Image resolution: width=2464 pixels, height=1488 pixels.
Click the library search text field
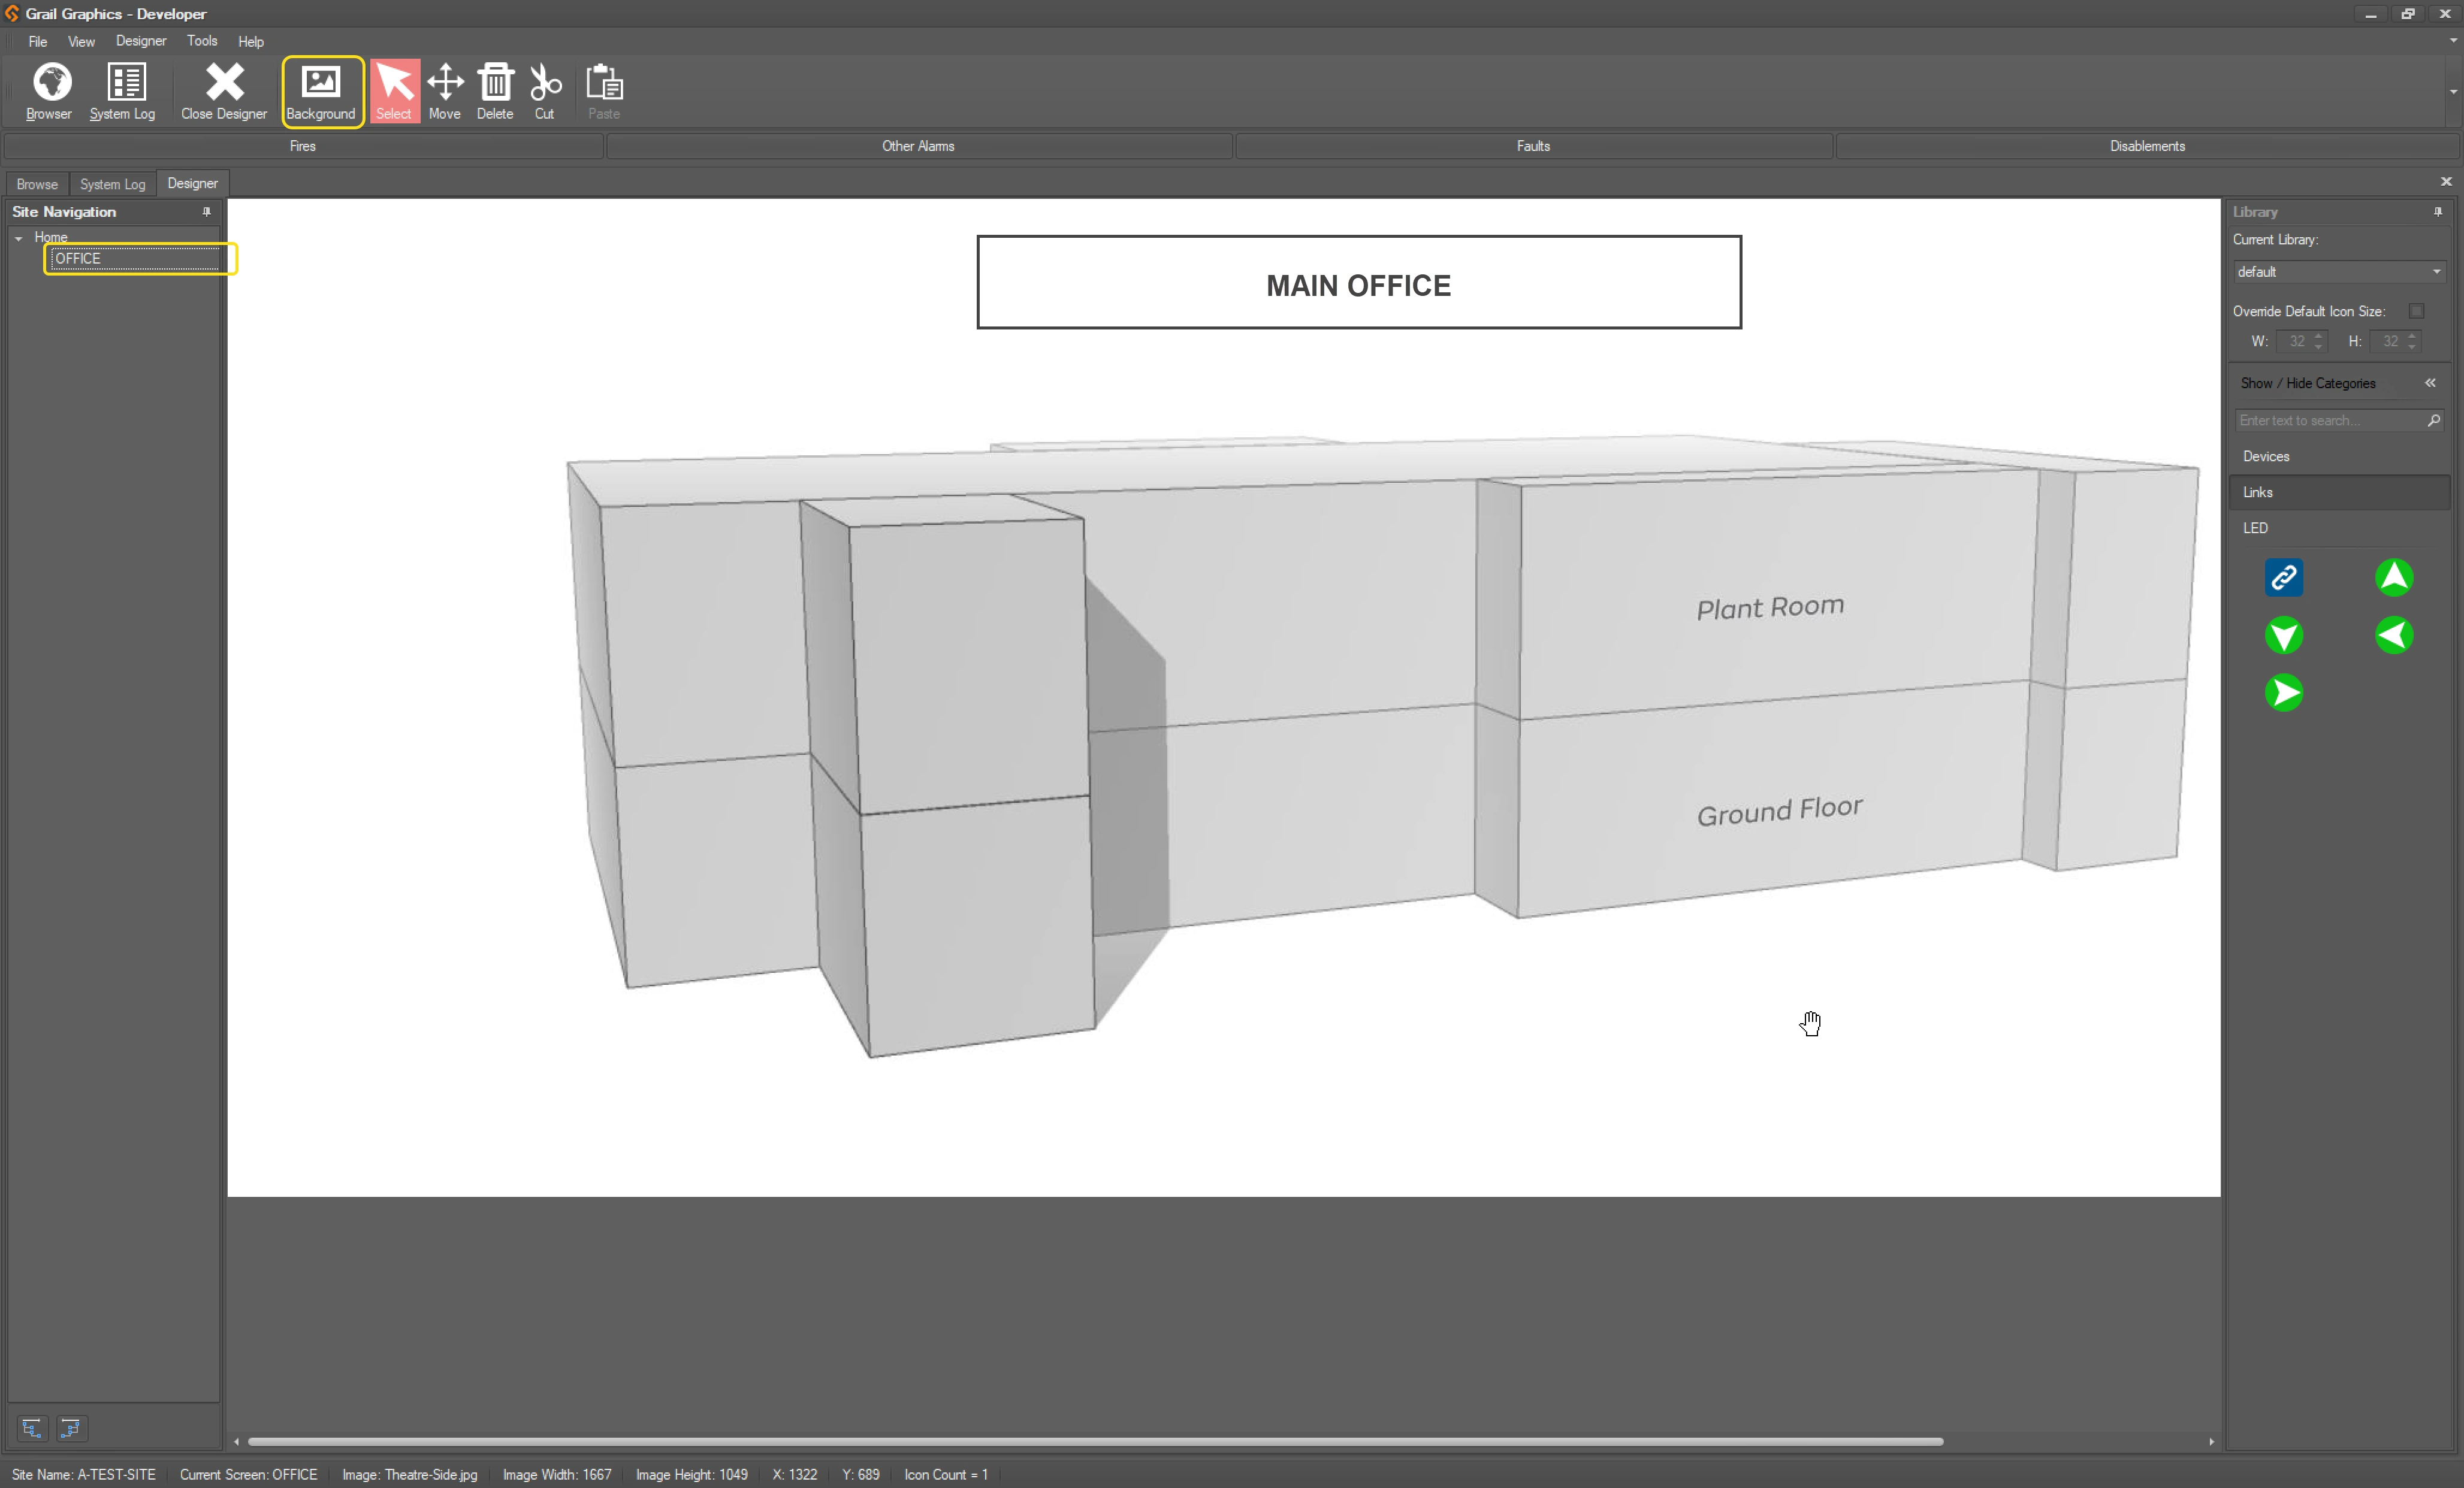point(2328,421)
